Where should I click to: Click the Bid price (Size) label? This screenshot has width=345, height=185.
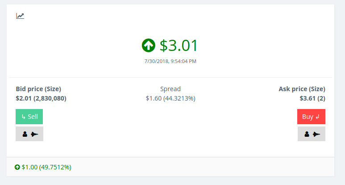(x=38, y=89)
